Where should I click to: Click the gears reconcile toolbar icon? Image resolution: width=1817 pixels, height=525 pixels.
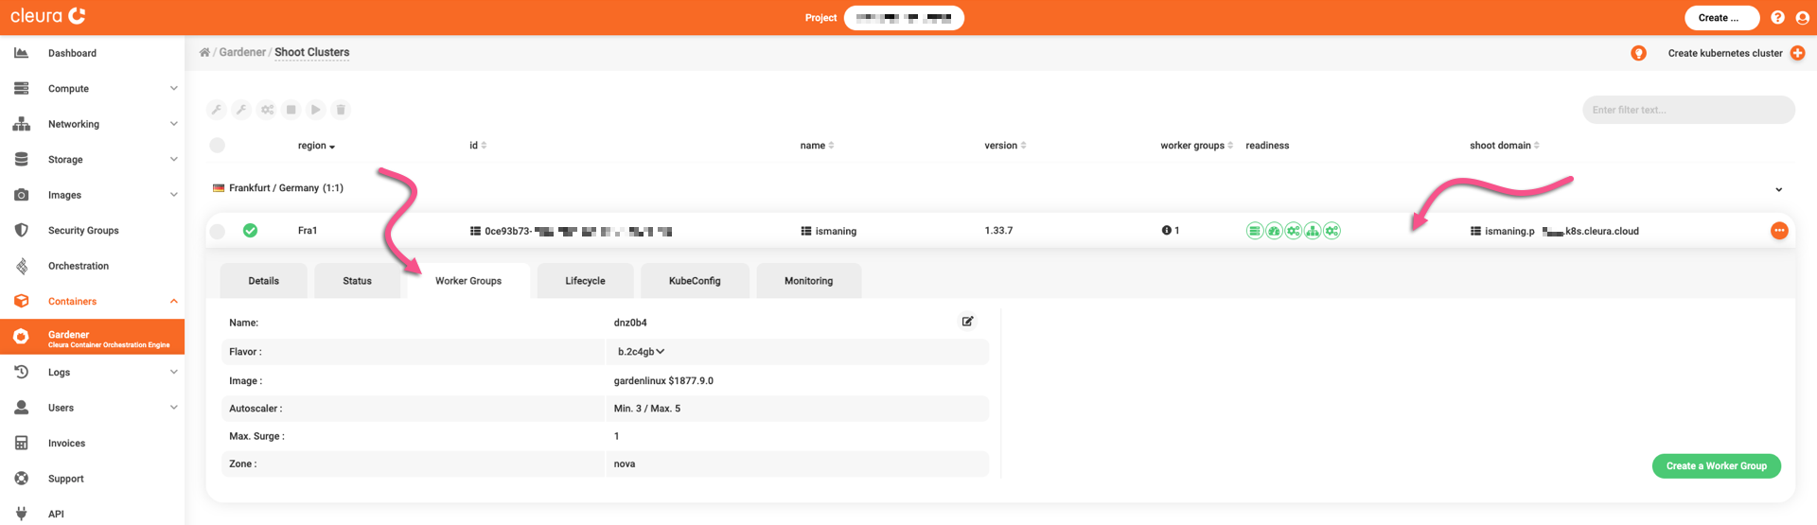click(x=267, y=110)
